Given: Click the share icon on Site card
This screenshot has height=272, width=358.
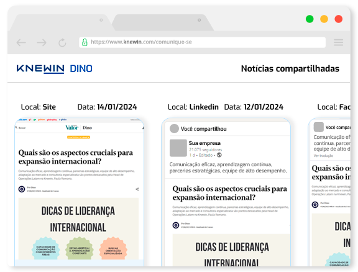Looking at the screenshot, I should tap(137, 189).
